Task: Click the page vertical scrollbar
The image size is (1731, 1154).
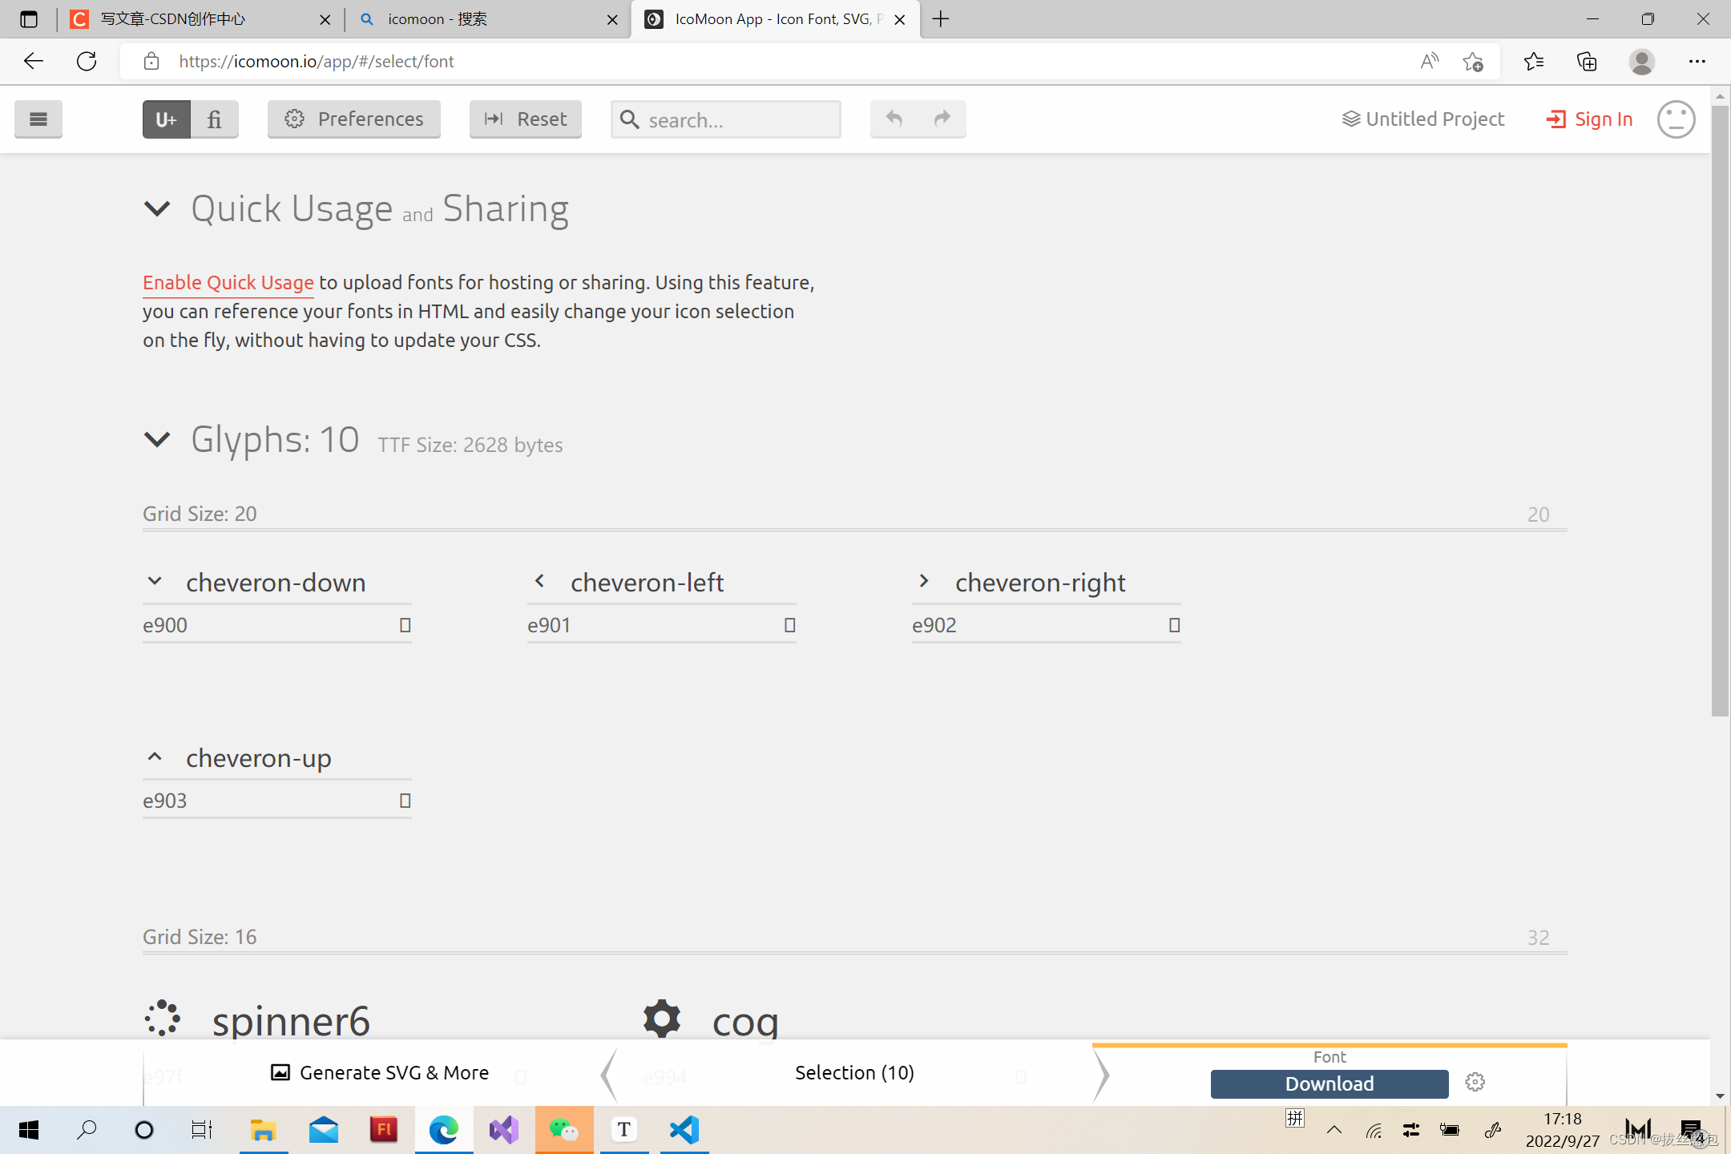Action: click(1720, 409)
